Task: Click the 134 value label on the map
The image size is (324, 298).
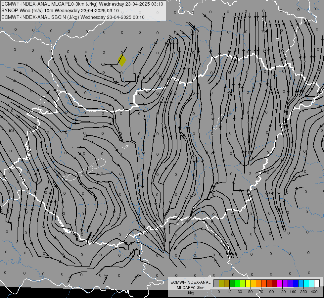Action: pyautogui.click(x=264, y=31)
